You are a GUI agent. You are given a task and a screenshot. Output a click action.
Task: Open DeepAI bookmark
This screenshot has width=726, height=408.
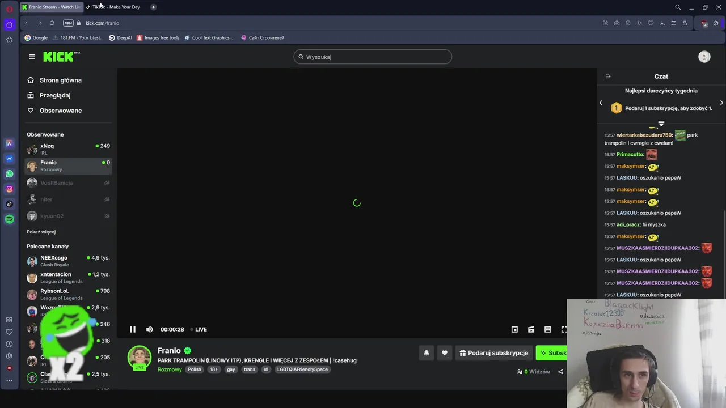point(120,38)
